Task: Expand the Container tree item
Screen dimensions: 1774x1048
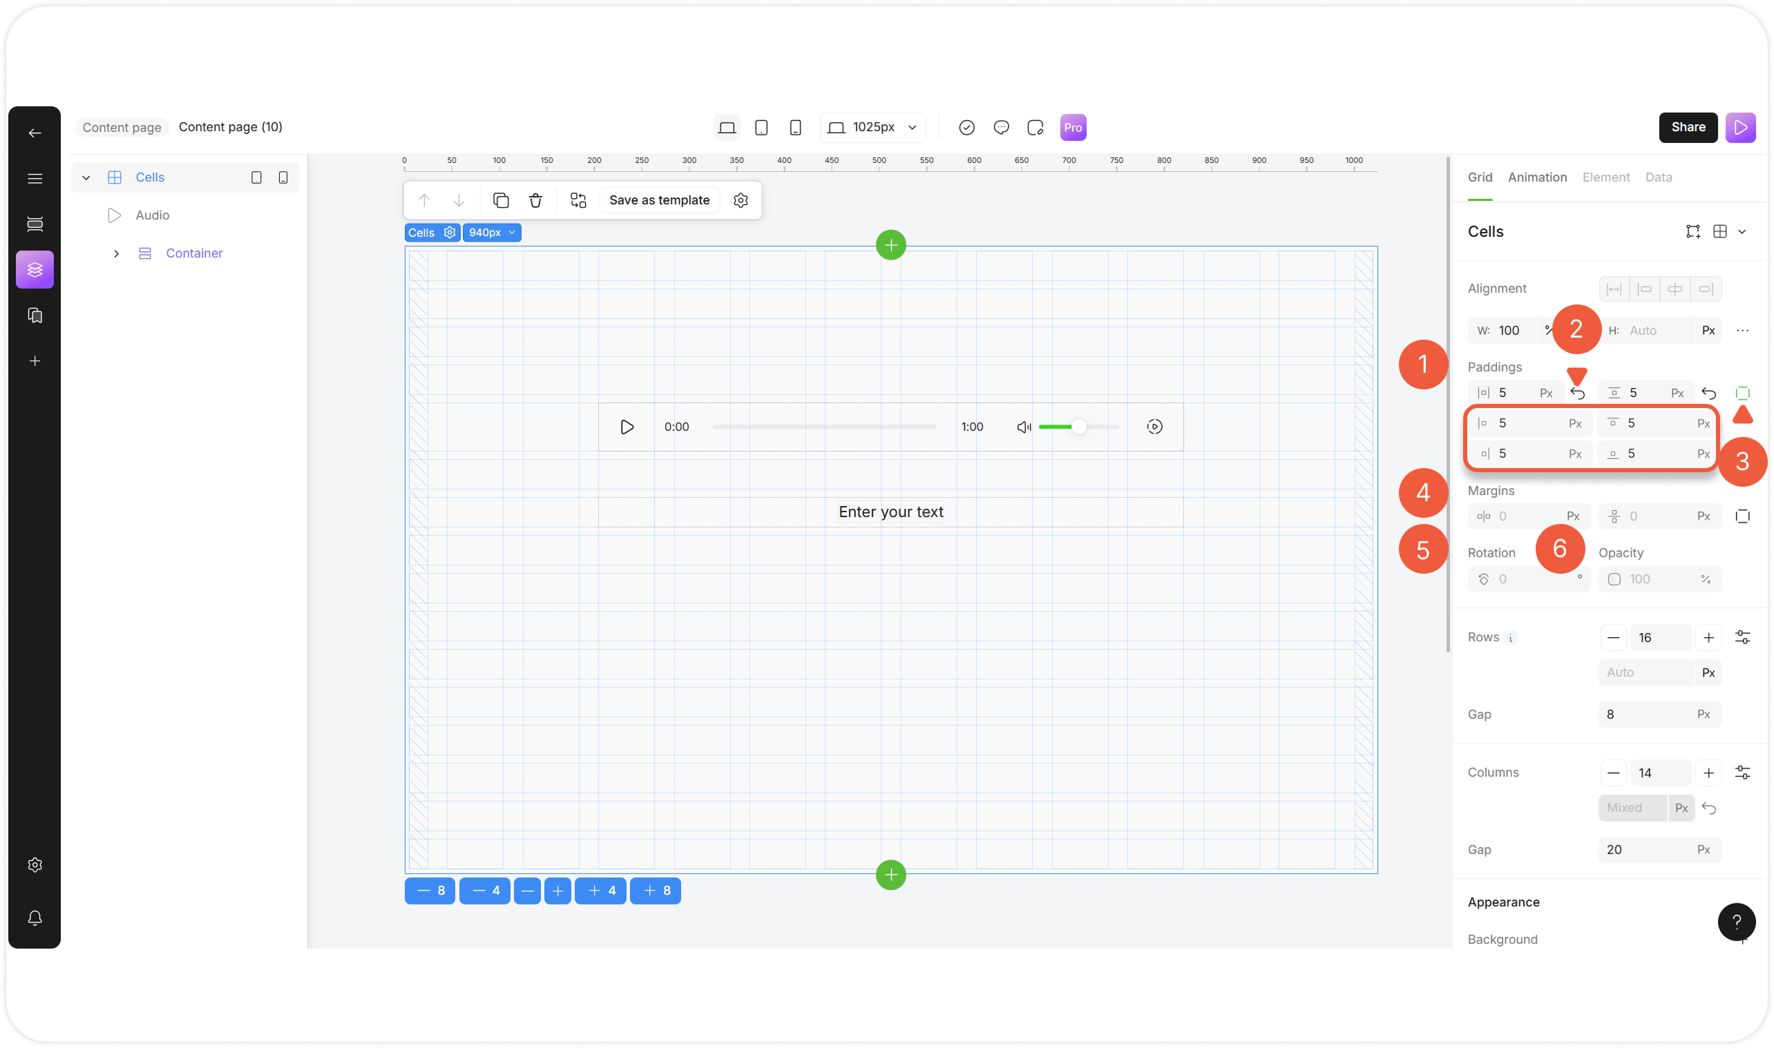Action: (117, 253)
